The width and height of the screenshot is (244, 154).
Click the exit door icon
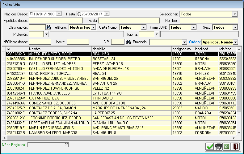(235, 146)
